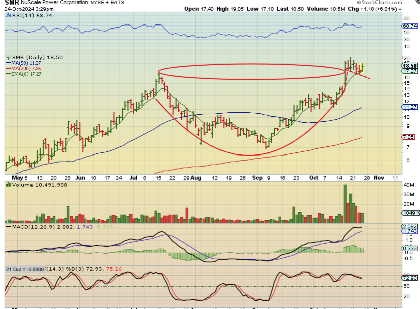This screenshot has height=309, width=420.
Task: Select the Low 17.18 value
Action: pos(261,9)
